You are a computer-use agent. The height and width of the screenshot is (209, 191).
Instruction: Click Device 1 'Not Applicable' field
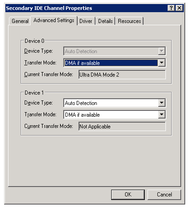coord(122,126)
